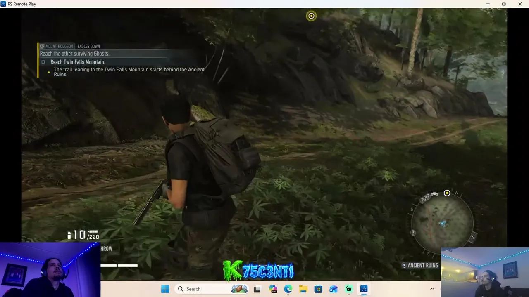This screenshot has height=297, width=529.
Task: Open the Windows Start menu
Action: click(x=165, y=289)
